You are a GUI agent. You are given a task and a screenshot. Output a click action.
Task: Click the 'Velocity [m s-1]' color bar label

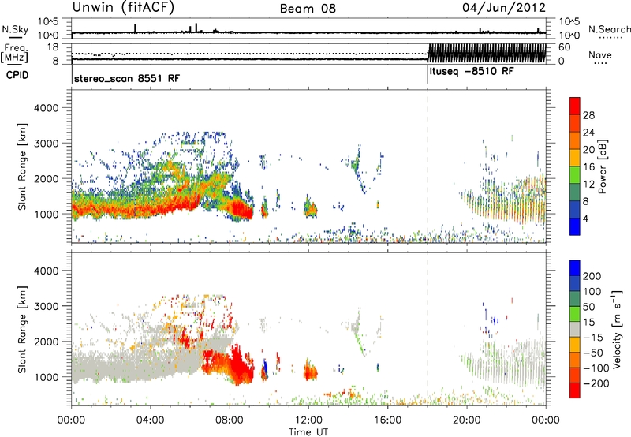(617, 329)
